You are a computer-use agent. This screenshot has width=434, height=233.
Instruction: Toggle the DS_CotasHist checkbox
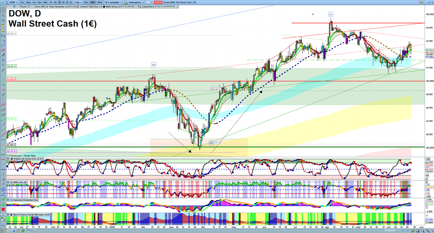coord(136,7)
